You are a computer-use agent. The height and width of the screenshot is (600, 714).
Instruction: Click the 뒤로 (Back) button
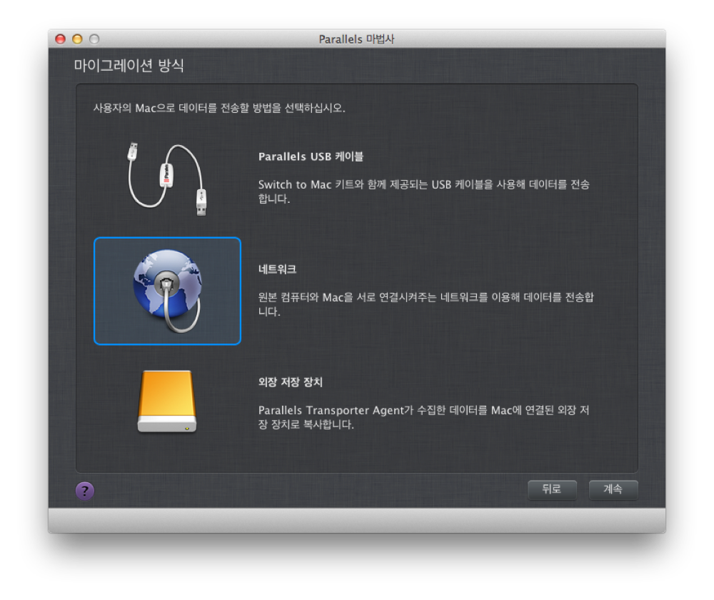click(x=551, y=489)
